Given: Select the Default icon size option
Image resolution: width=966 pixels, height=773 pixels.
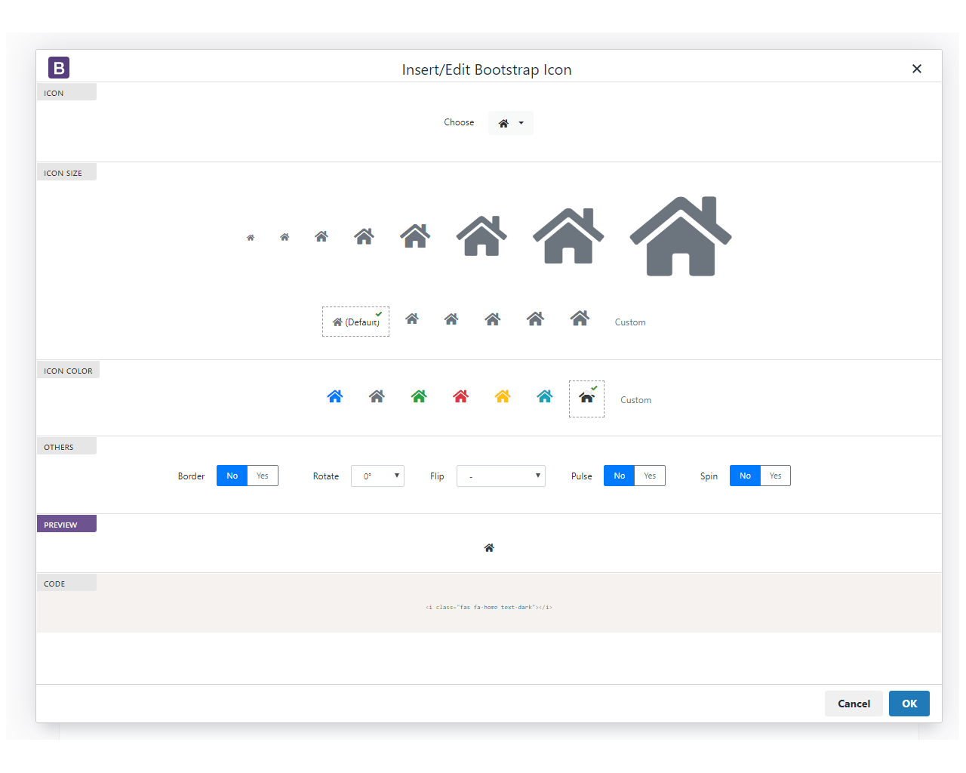Looking at the screenshot, I should click(x=355, y=322).
